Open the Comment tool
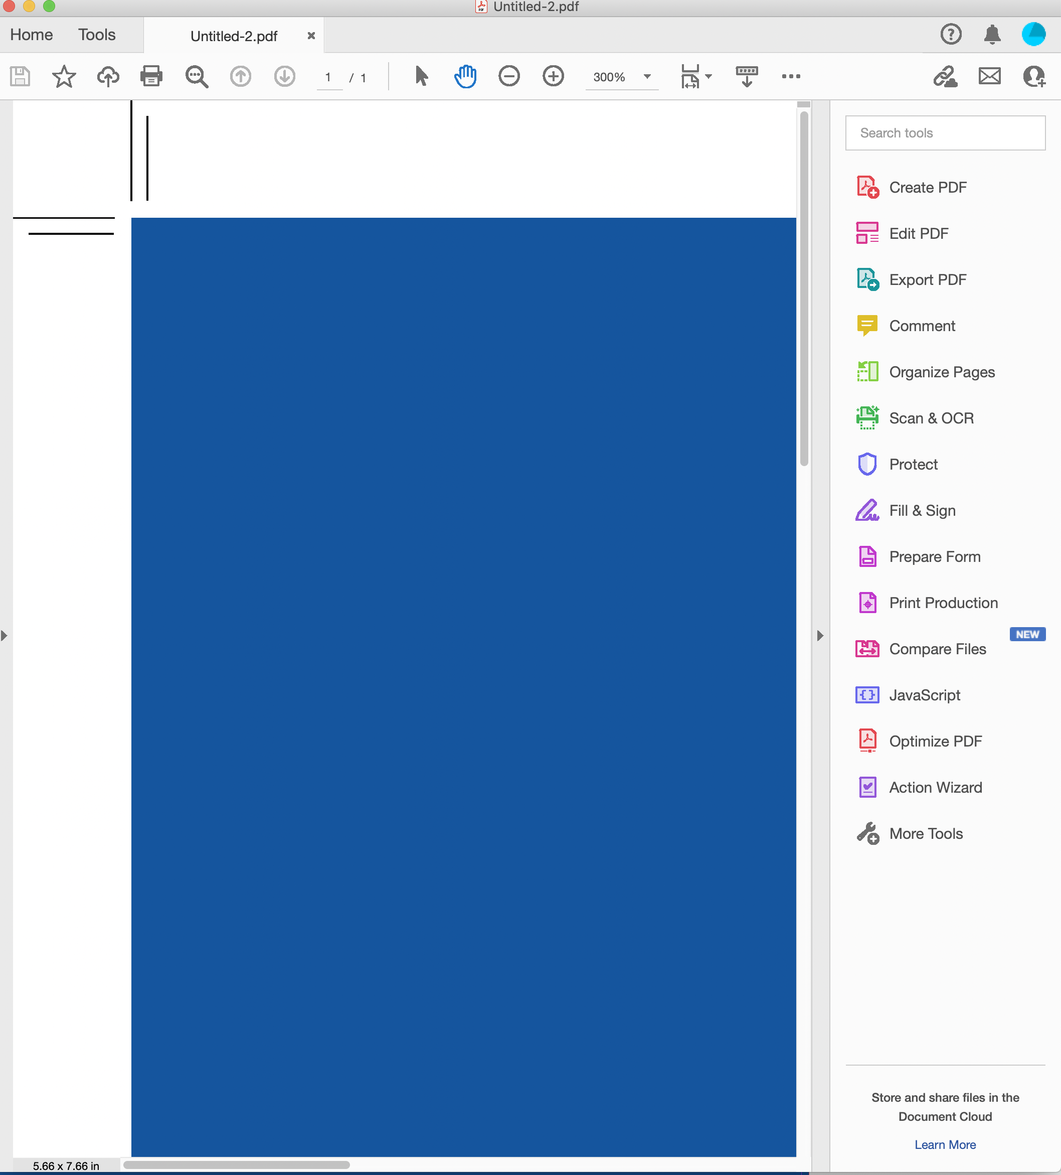The height and width of the screenshot is (1175, 1061). tap(922, 325)
